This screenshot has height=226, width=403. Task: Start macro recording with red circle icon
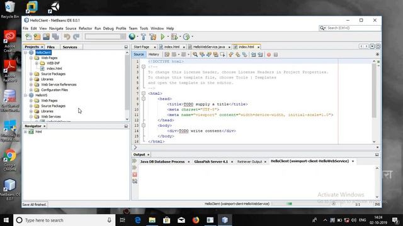269,55
